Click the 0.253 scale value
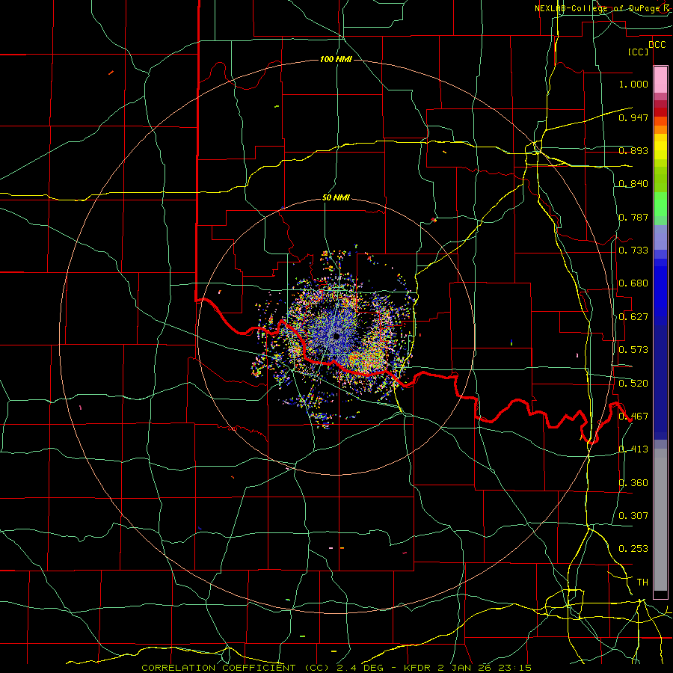 point(633,549)
